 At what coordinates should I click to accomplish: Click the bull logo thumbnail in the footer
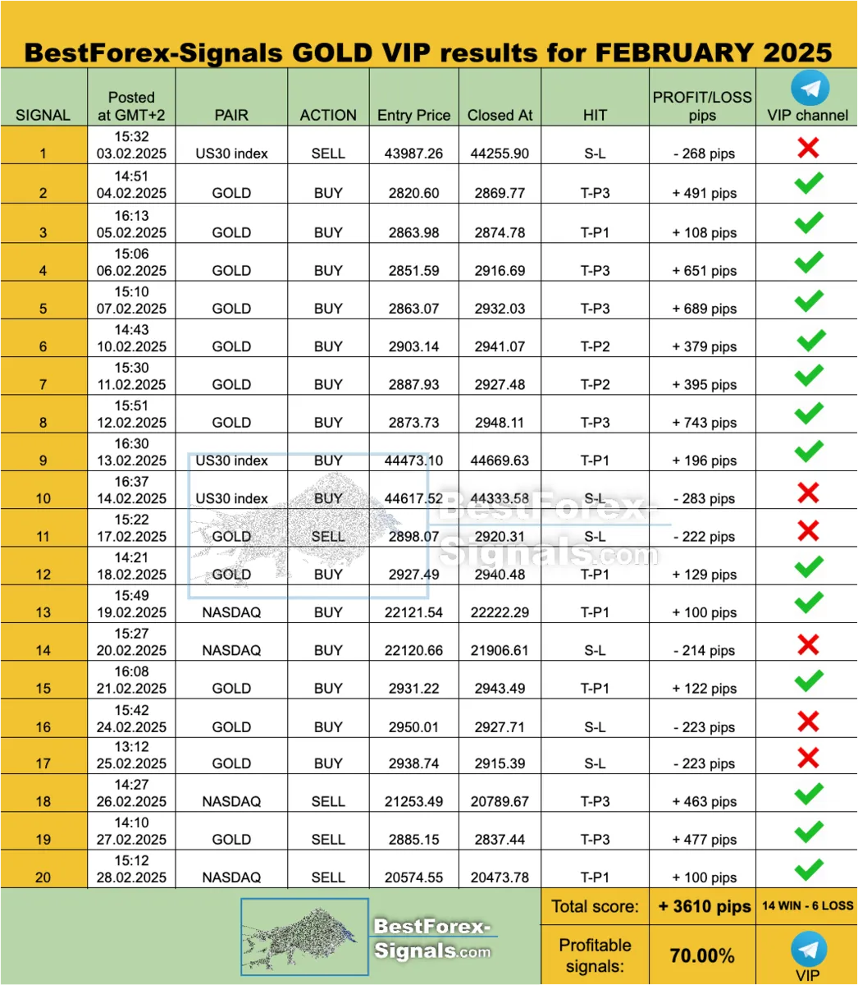(x=304, y=937)
